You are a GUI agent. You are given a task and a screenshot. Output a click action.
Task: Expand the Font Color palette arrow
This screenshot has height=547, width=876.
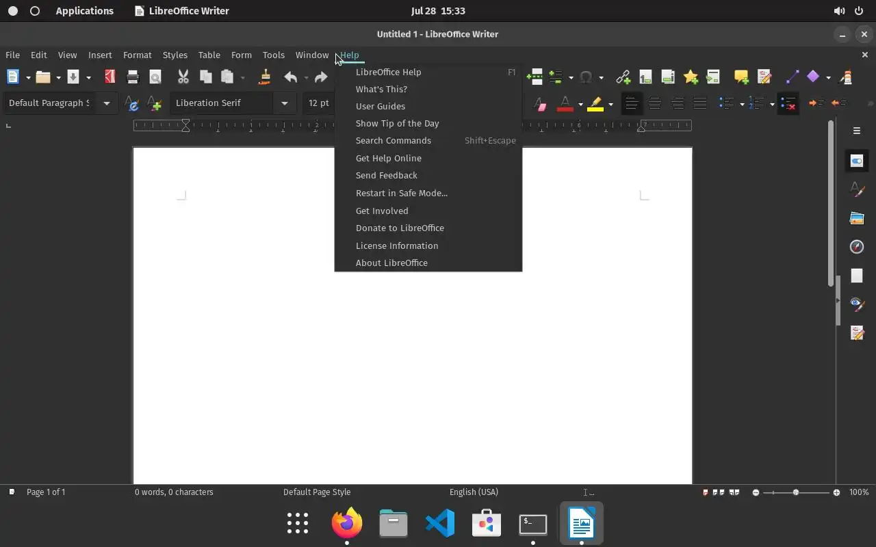(580, 104)
